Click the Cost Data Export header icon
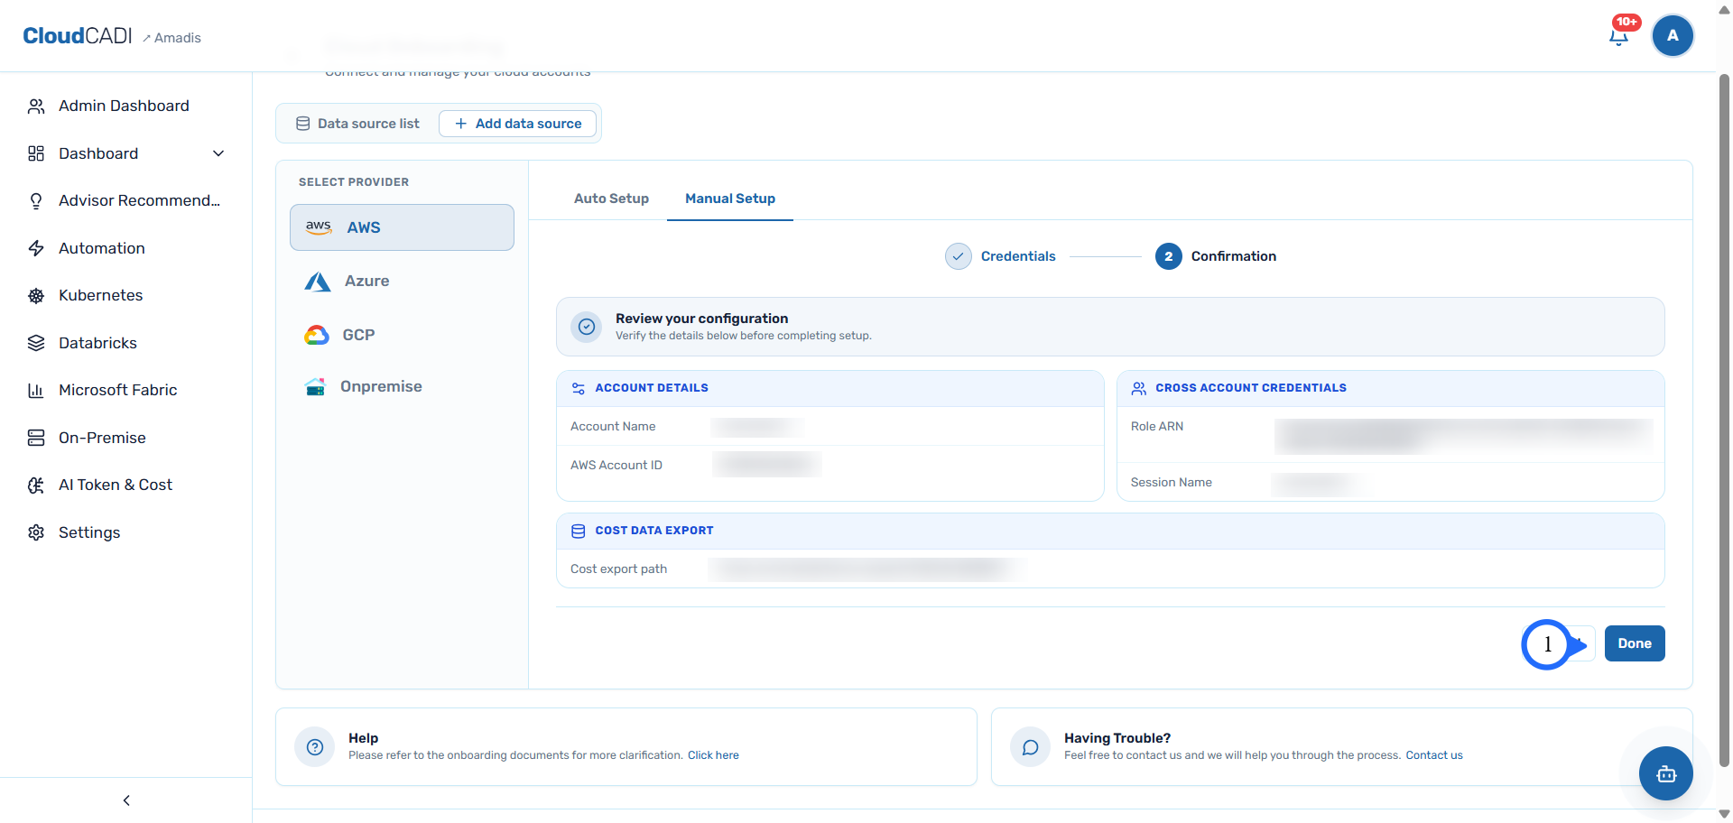1733x823 pixels. (579, 532)
